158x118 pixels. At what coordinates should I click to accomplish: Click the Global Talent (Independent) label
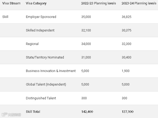click(x=46, y=84)
